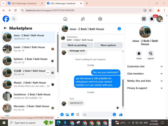Screen dimensions: 168x126
Task: Open the Windows Start menu
Action: [4, 123]
